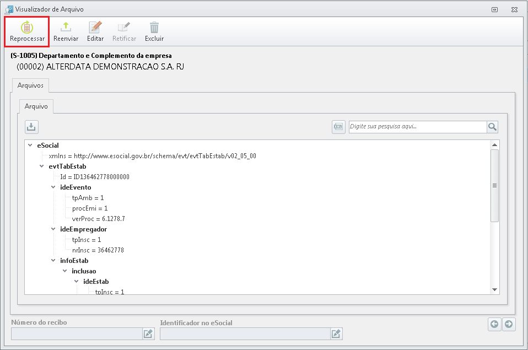Collapse the eSocial root node

(30, 145)
